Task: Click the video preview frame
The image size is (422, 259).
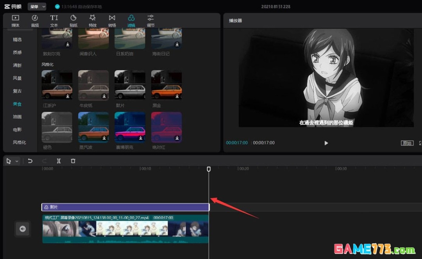Action: click(326, 78)
